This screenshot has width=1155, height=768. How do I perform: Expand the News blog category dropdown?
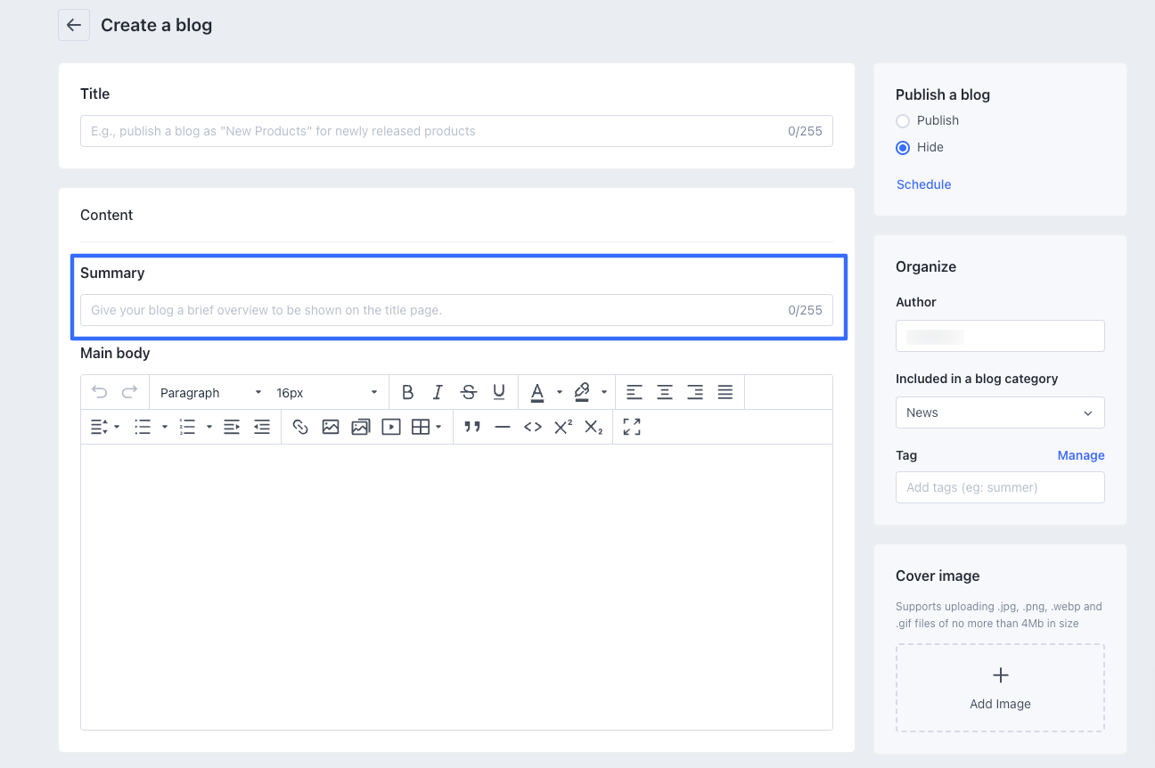pos(999,413)
